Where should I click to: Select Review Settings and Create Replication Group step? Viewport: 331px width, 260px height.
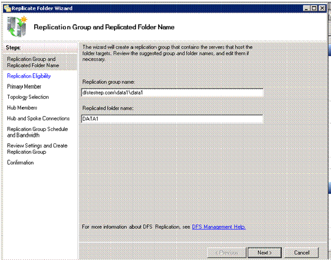[x=37, y=149]
